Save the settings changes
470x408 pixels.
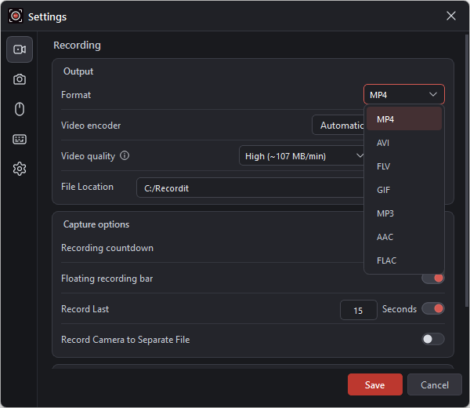click(x=374, y=384)
